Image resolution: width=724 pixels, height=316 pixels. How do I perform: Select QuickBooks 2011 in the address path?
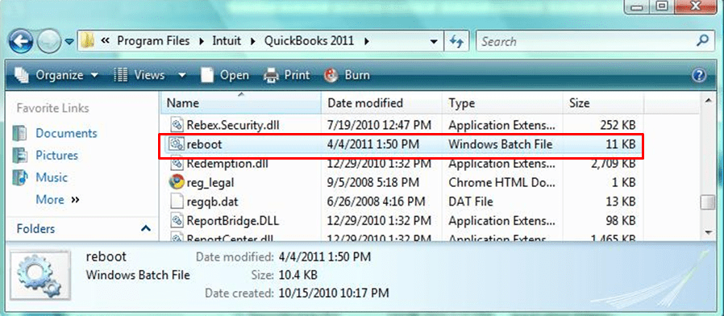[309, 41]
